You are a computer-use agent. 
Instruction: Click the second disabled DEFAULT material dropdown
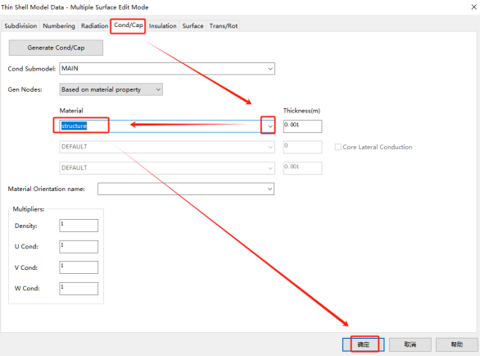167,147
